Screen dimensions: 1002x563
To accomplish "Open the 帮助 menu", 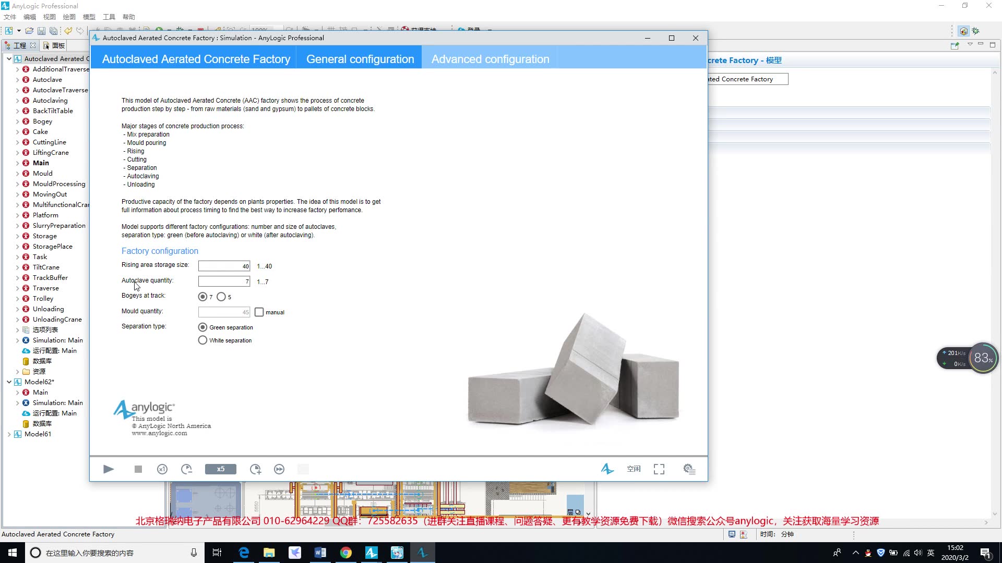I will pyautogui.click(x=129, y=17).
